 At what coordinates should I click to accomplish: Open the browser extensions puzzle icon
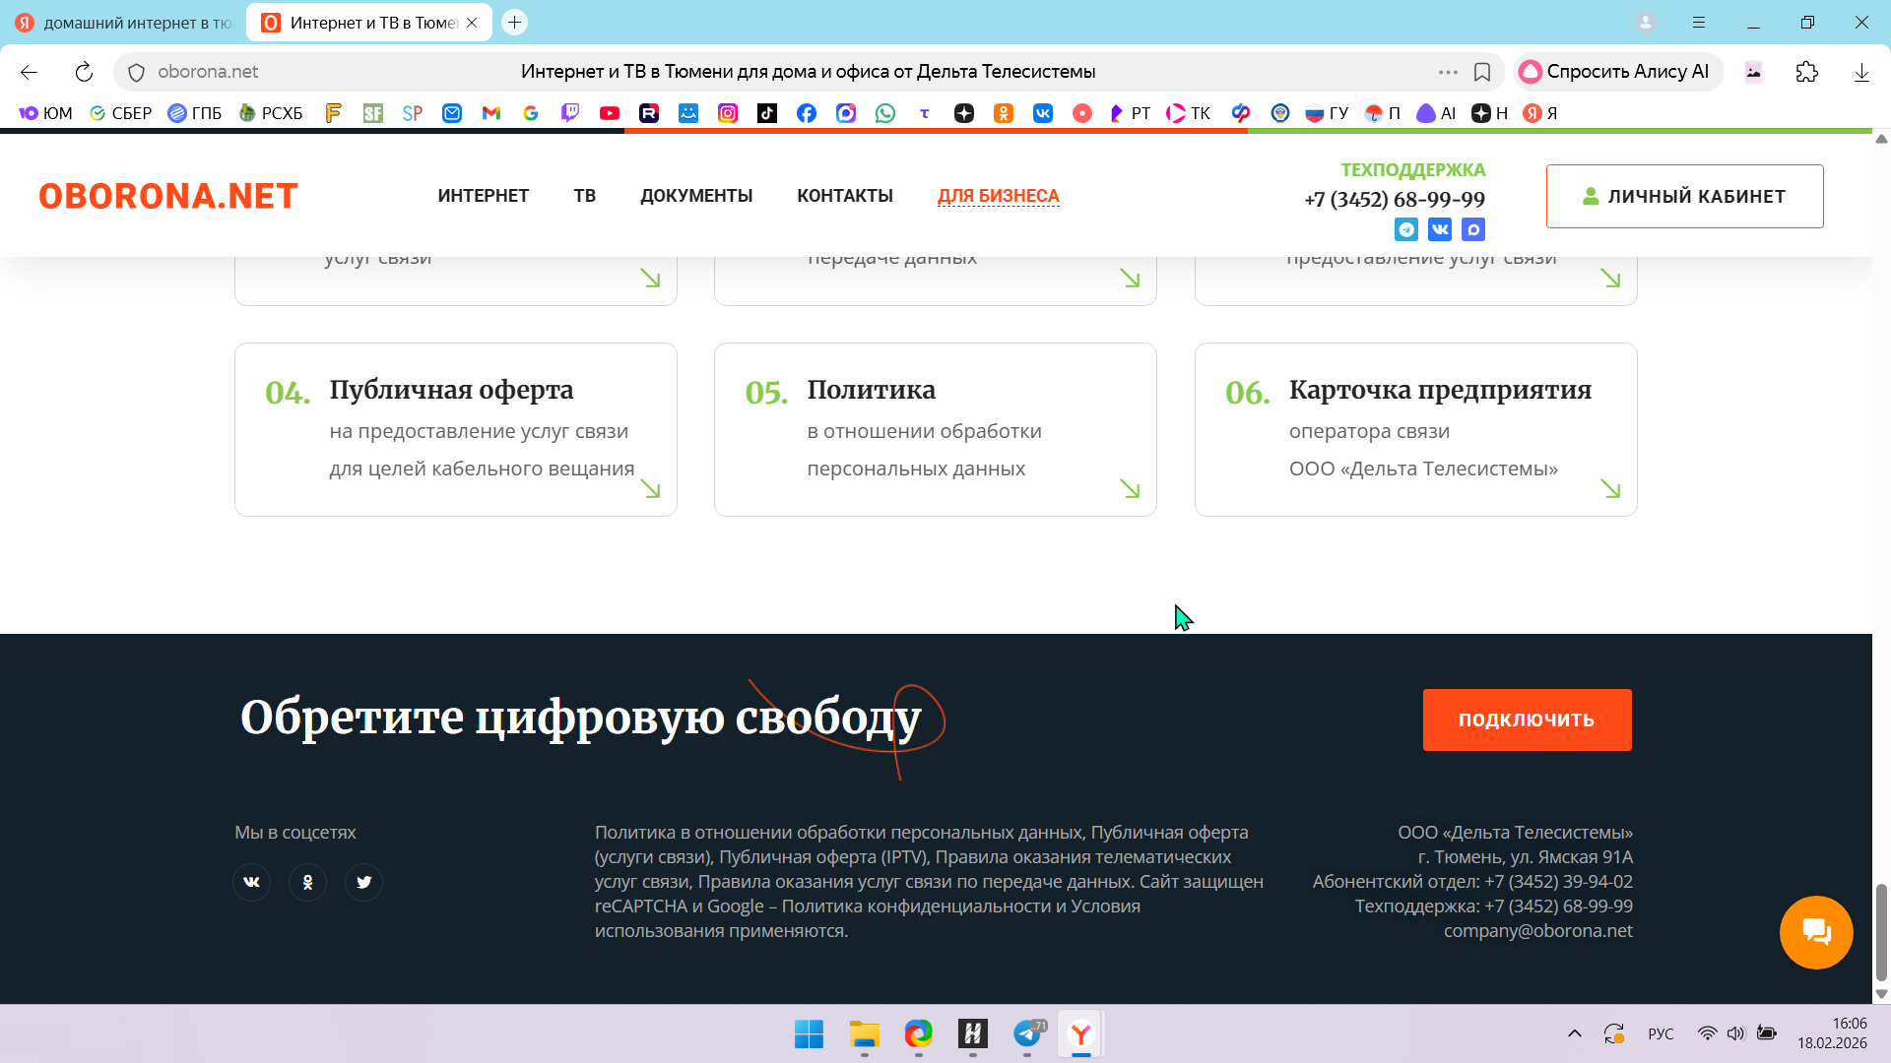pos(1806,72)
